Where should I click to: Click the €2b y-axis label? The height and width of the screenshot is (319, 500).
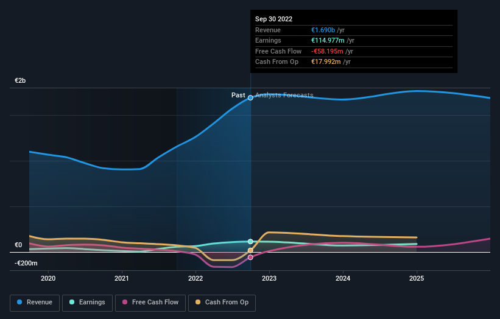point(20,80)
